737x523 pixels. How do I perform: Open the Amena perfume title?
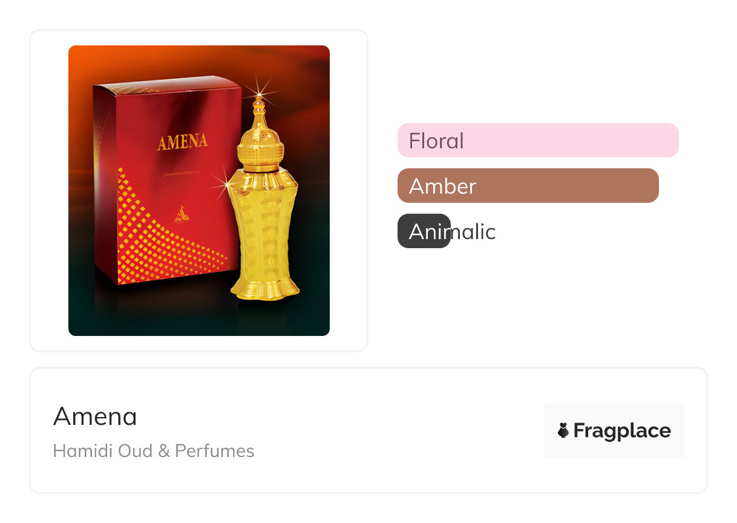click(95, 416)
